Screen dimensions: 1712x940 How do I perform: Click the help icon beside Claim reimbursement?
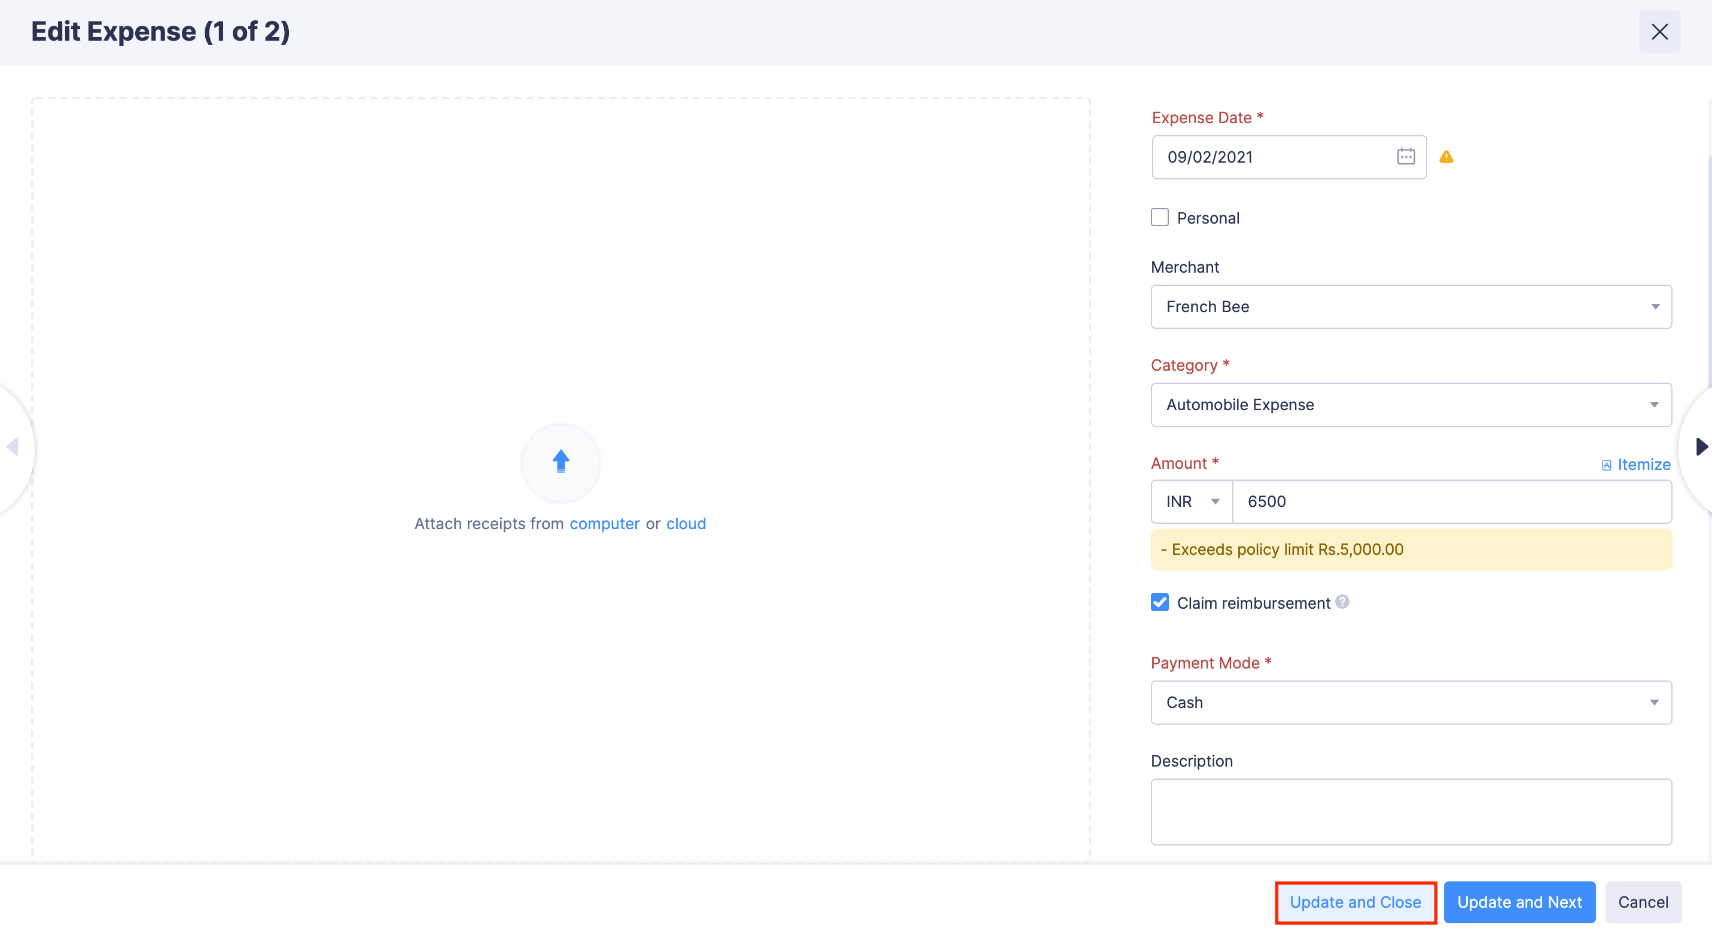1342,602
